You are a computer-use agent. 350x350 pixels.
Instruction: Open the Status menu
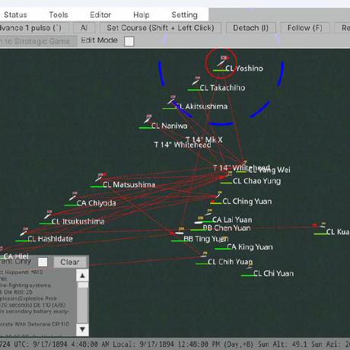(15, 15)
